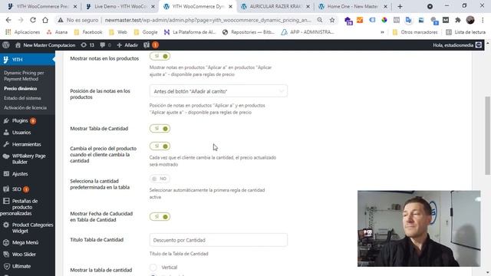Screen dimensions: 491x276
Task: Open the browser home page
Action: (x=45, y=20)
